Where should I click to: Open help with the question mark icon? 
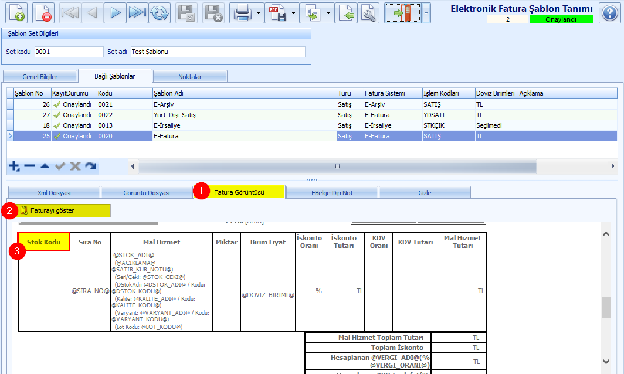tap(610, 13)
